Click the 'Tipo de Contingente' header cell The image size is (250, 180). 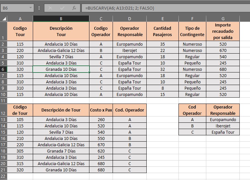pyautogui.click(x=192, y=31)
